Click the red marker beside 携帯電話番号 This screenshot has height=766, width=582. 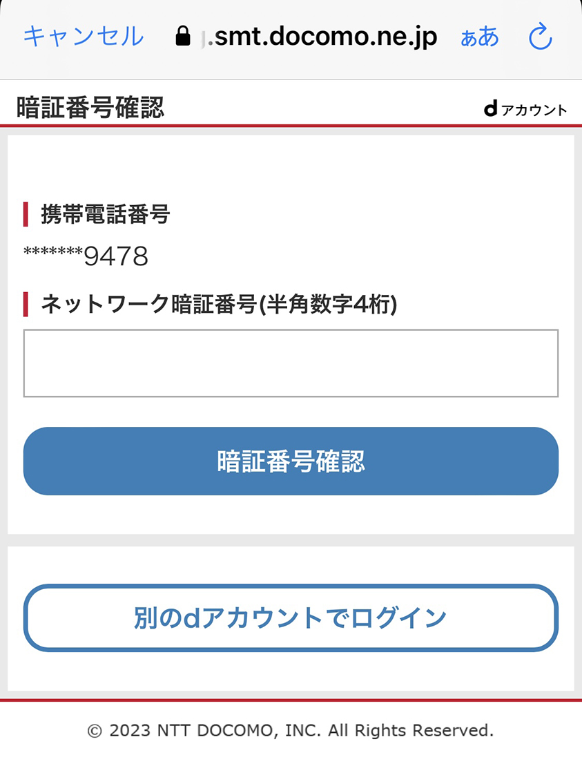[26, 214]
